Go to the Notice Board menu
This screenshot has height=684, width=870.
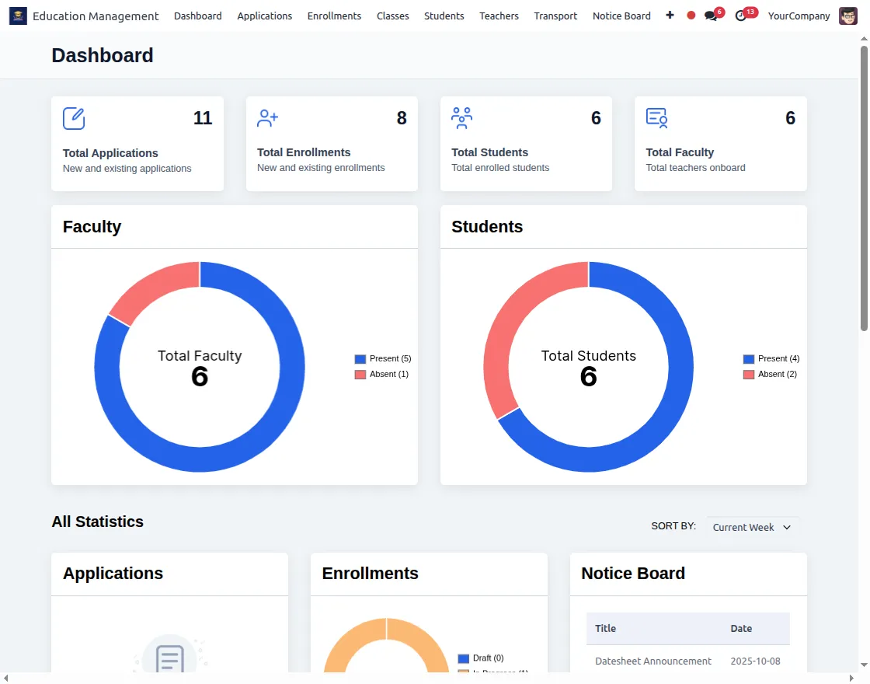(x=621, y=16)
